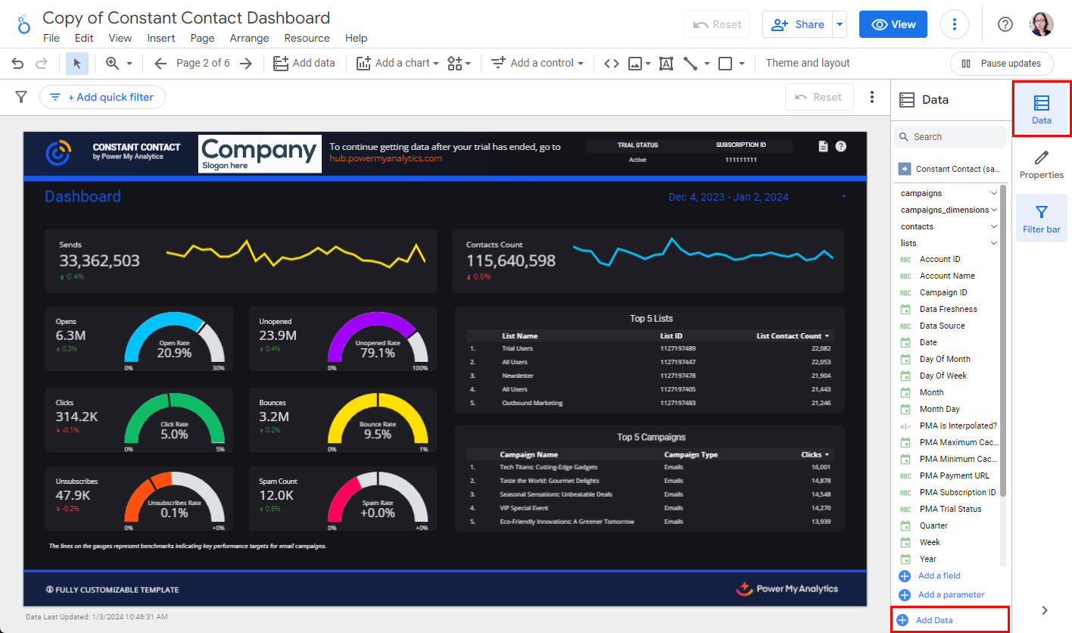
Task: Expand the campaigns field group
Action: point(993,194)
